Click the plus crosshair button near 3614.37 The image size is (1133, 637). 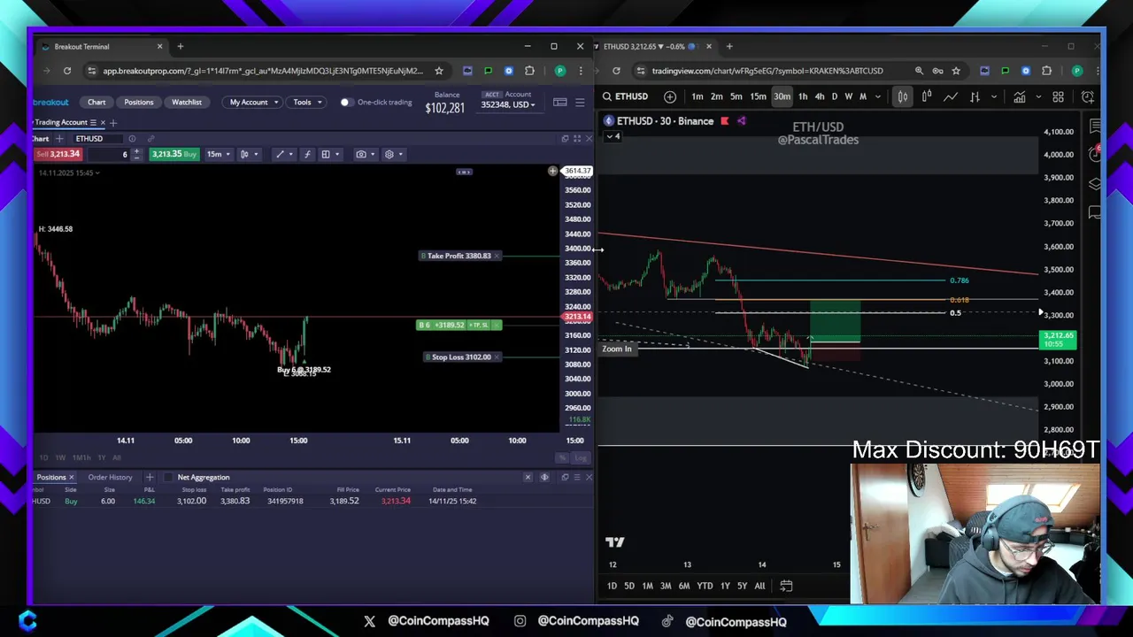(x=552, y=171)
